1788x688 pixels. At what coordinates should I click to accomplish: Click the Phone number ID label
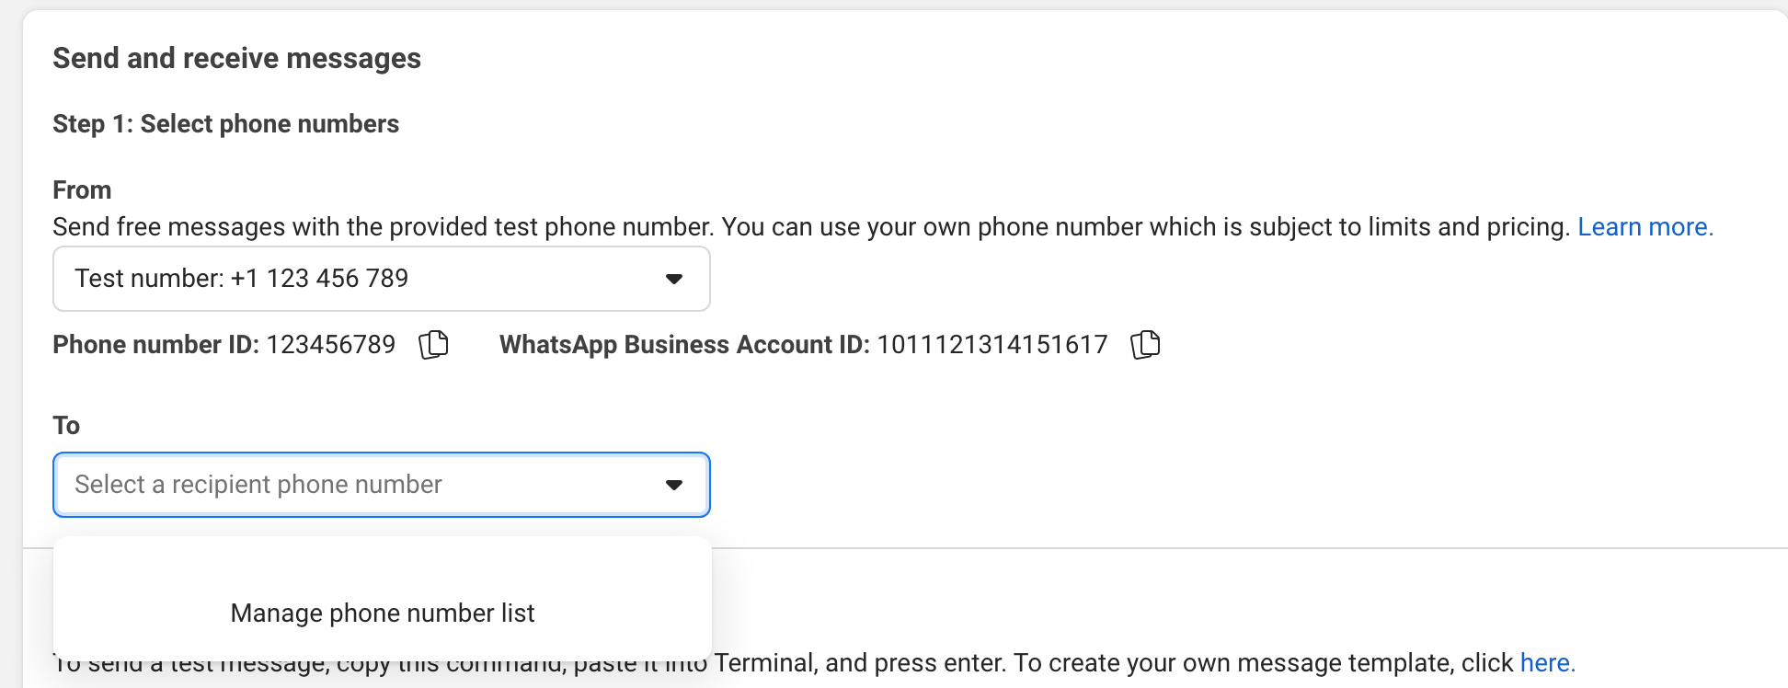pos(155,345)
